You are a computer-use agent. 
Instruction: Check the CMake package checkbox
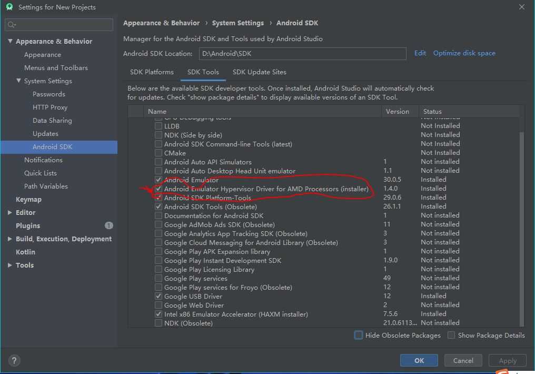click(x=158, y=153)
